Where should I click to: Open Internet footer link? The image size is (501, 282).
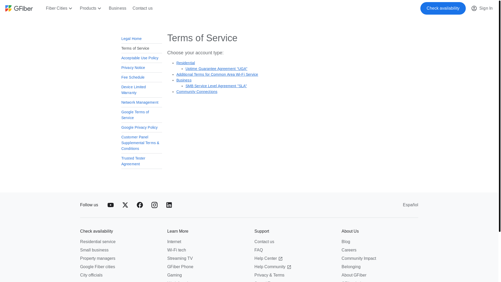tap(174, 242)
